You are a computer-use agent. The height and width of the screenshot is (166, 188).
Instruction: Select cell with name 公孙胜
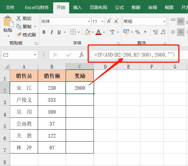click(24, 123)
